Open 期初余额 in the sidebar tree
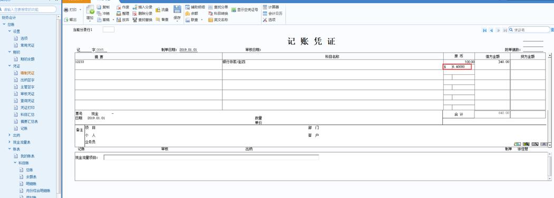 pyautogui.click(x=27, y=59)
